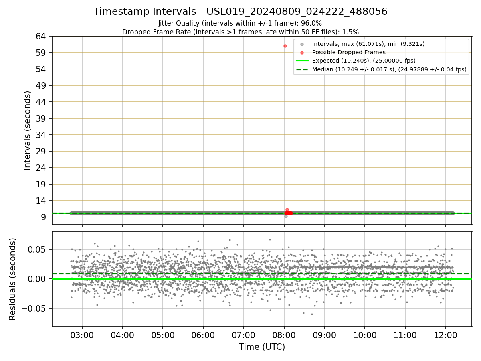Click the legend entry 'Intervals, max (61.071s), min (9.321s)'
Screen dimensions: 481x361
click(368, 44)
